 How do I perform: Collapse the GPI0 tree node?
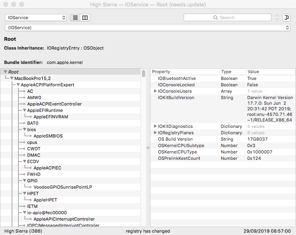point(24,181)
